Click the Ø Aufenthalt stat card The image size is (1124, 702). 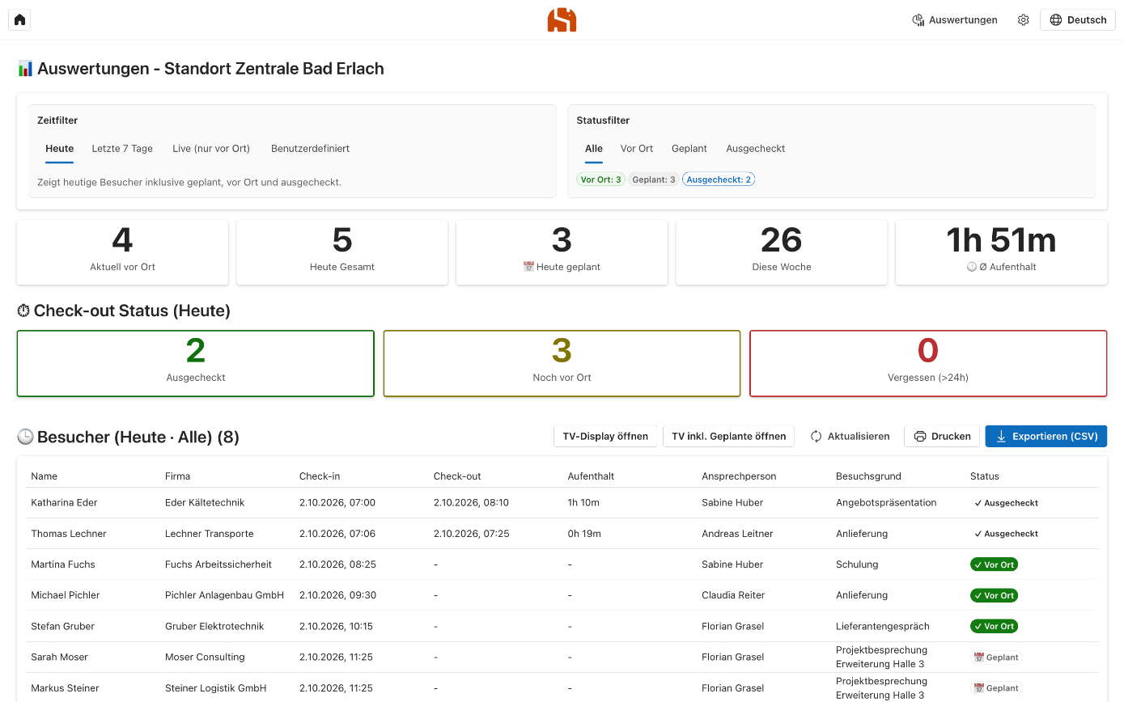point(1002,252)
